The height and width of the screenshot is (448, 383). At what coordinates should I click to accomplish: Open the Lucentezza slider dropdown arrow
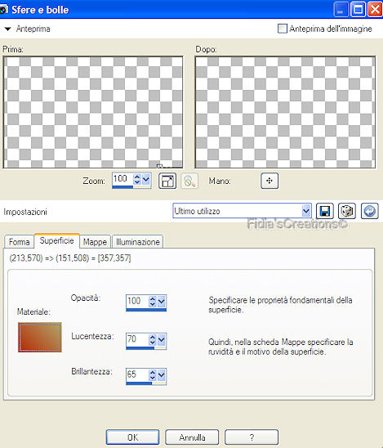pos(161,340)
